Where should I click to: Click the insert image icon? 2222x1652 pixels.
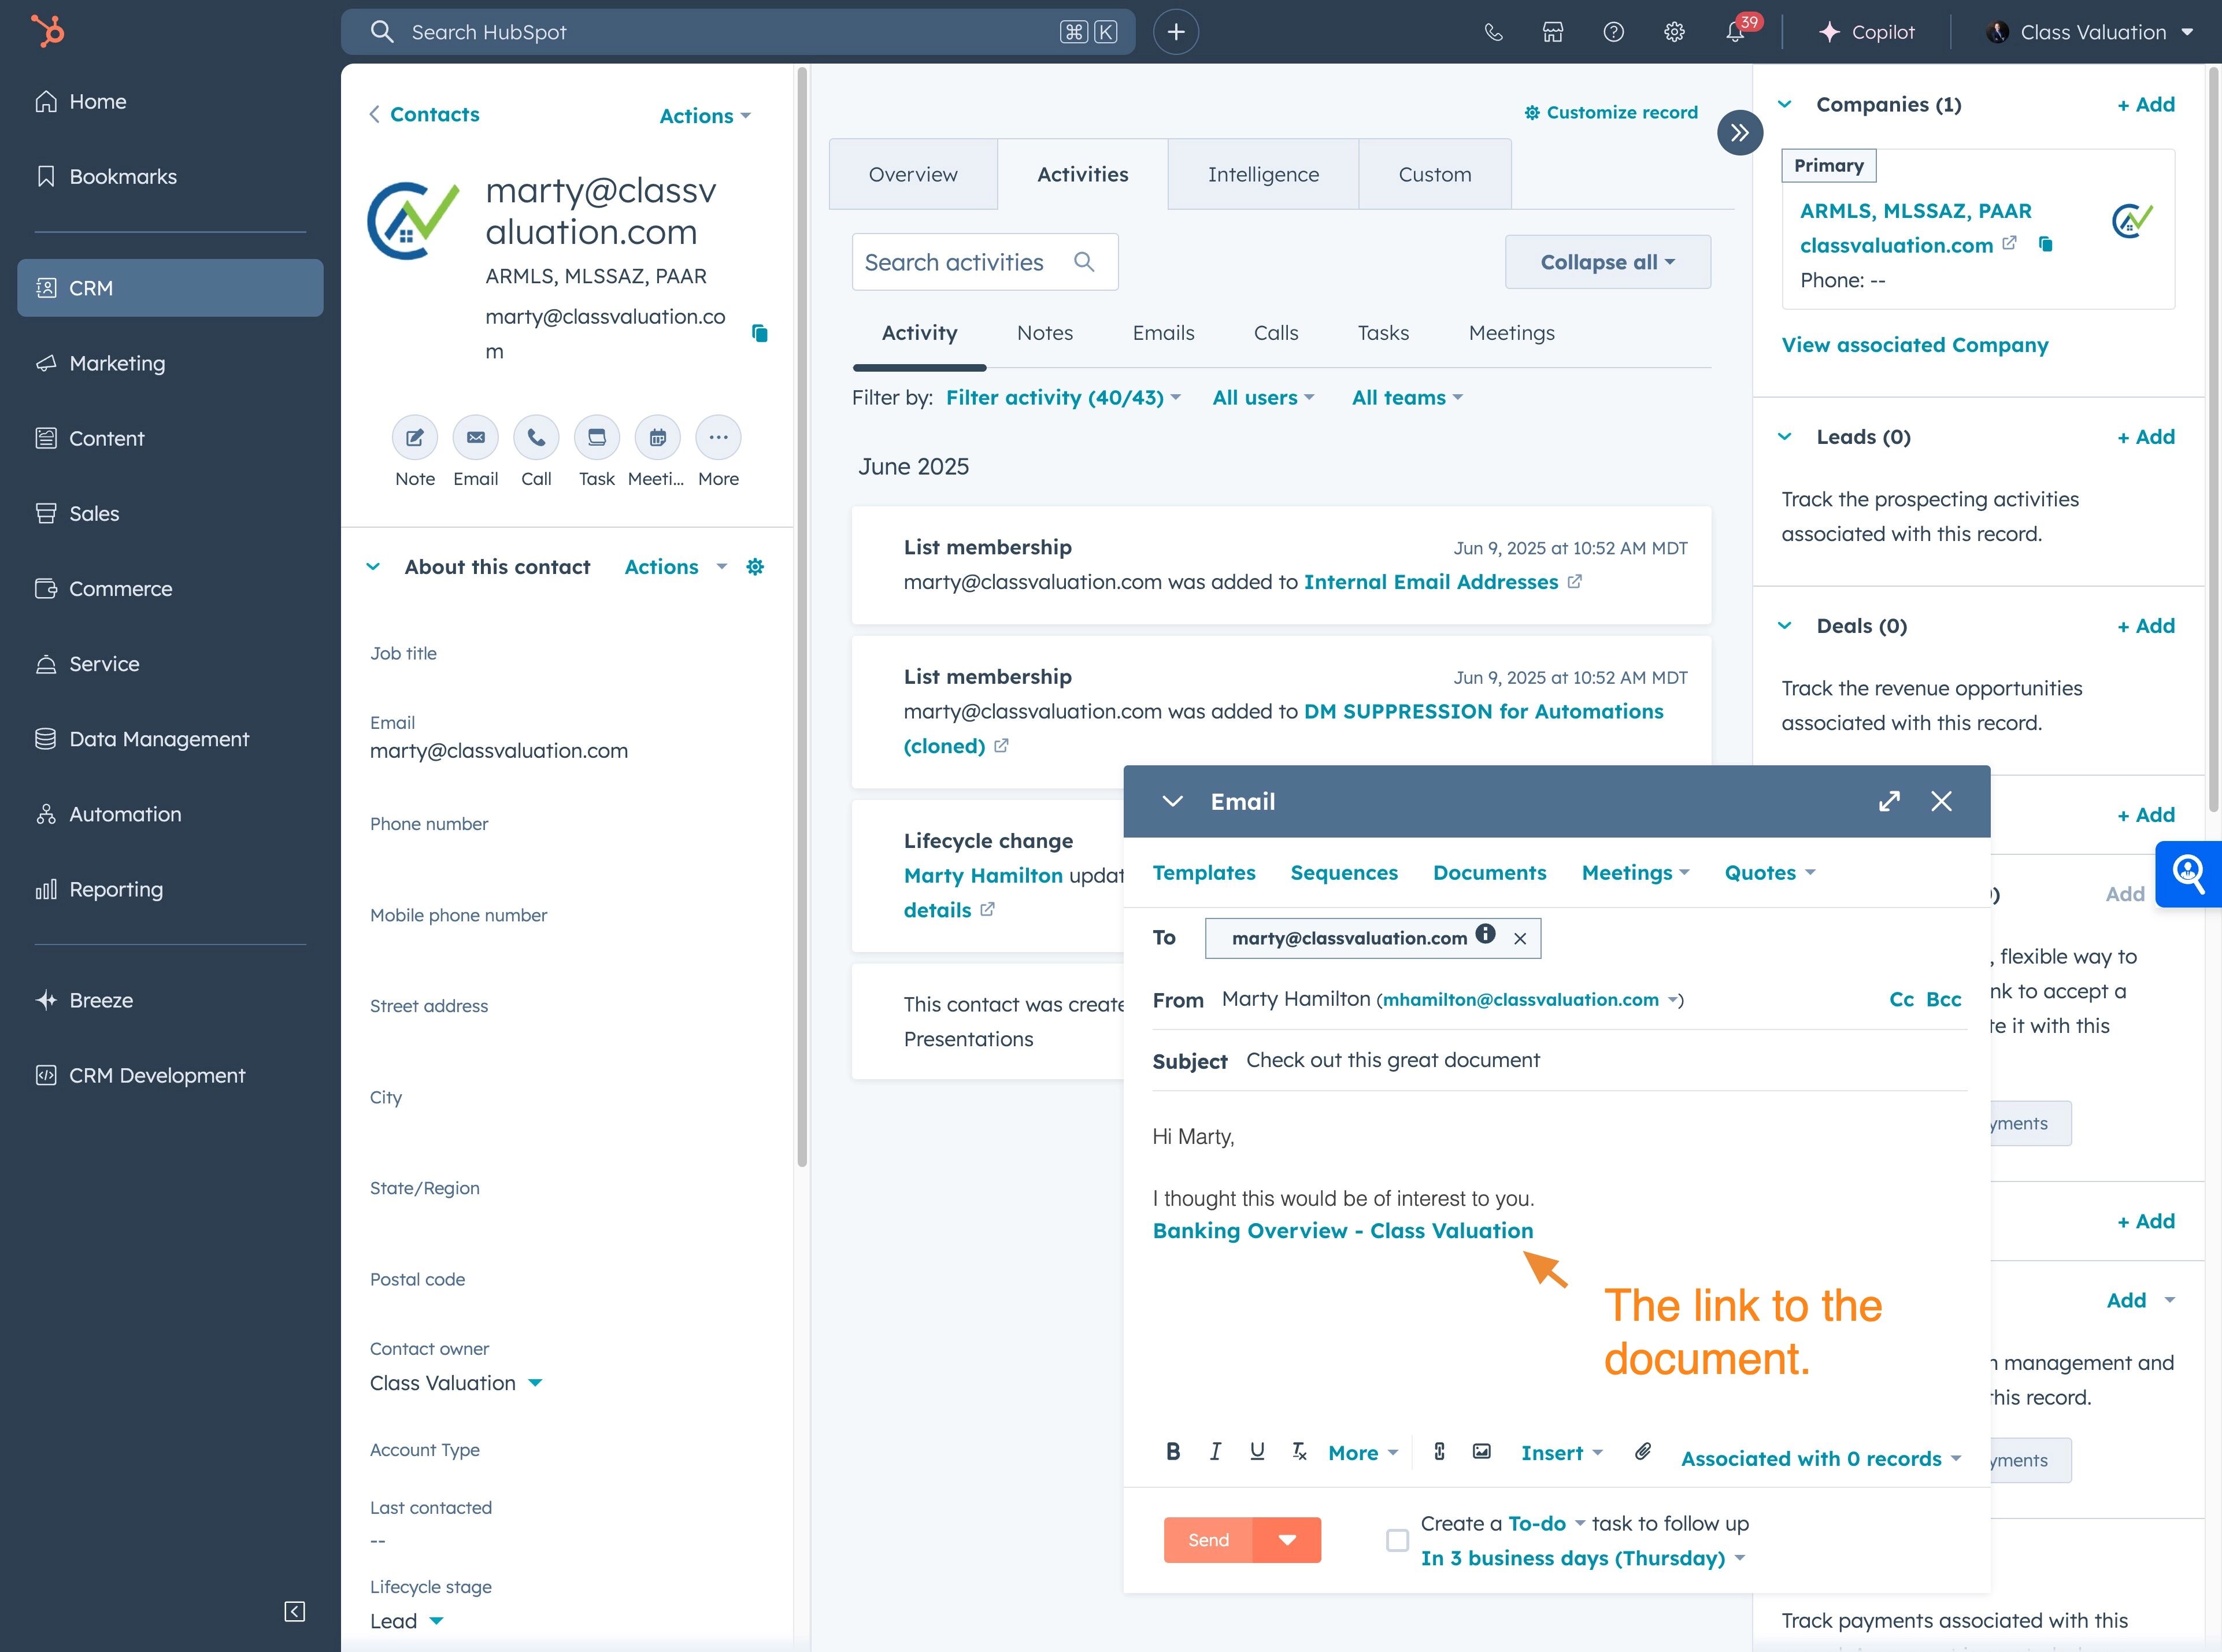tap(1481, 1452)
